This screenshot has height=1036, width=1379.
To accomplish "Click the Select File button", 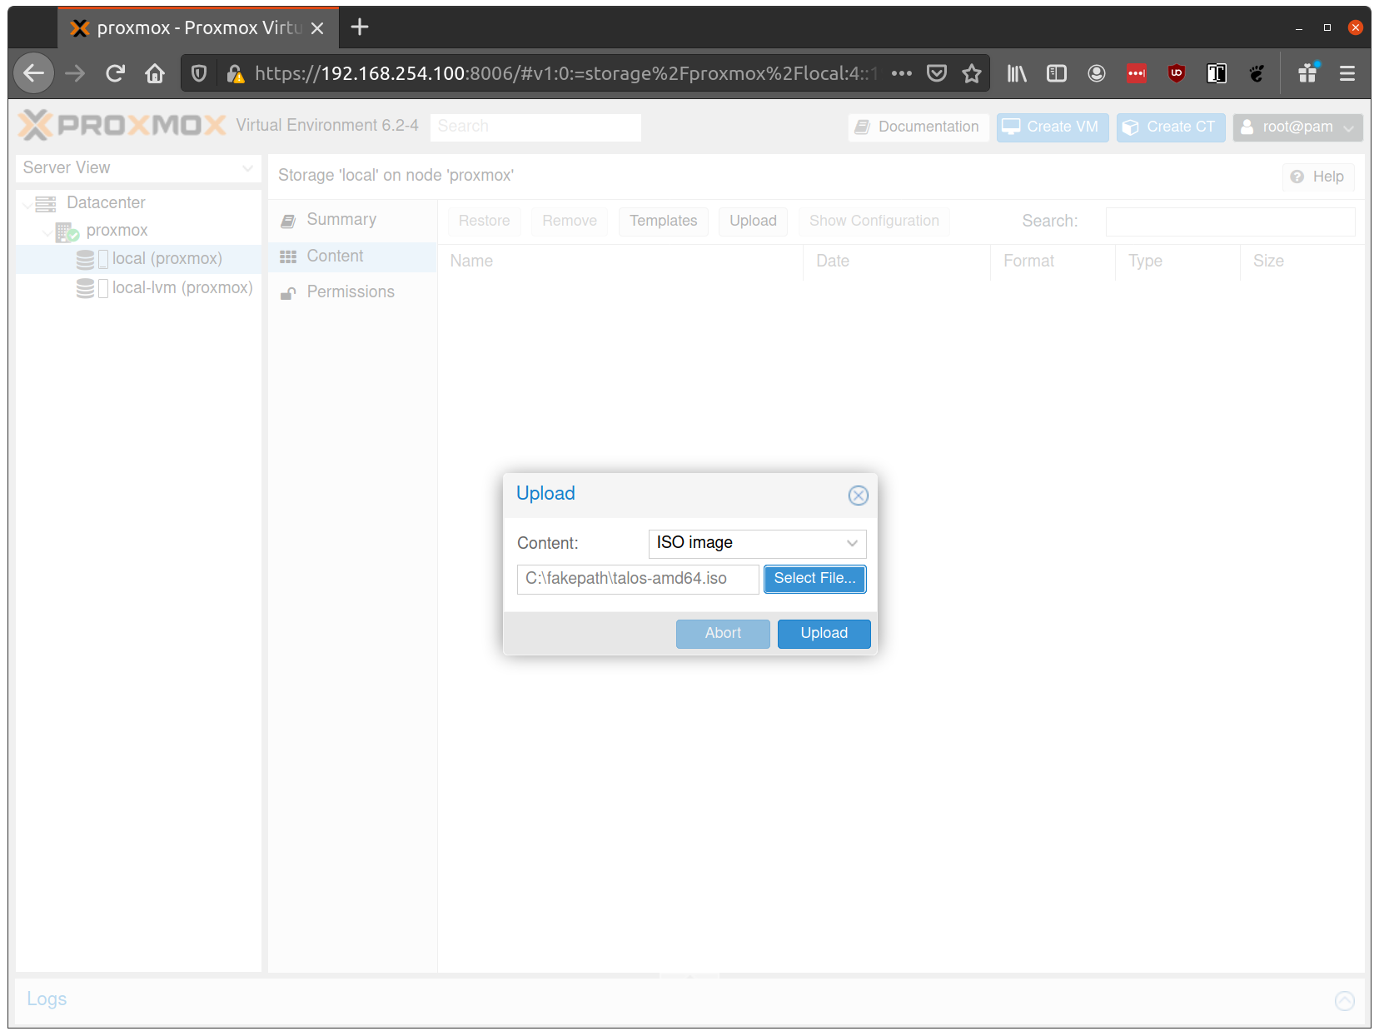I will click(814, 579).
